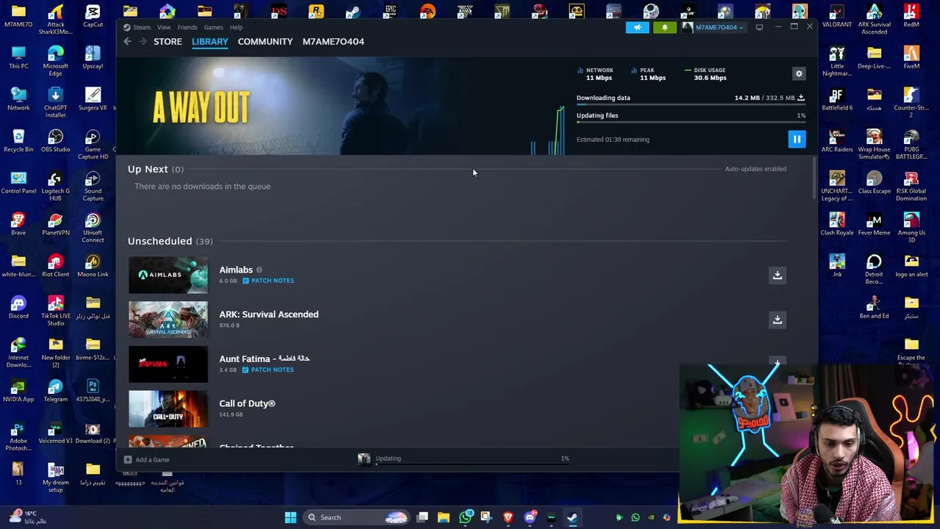Image resolution: width=940 pixels, height=529 pixels.
Task: Open Snipping Tool from the taskbar
Action: click(x=486, y=517)
